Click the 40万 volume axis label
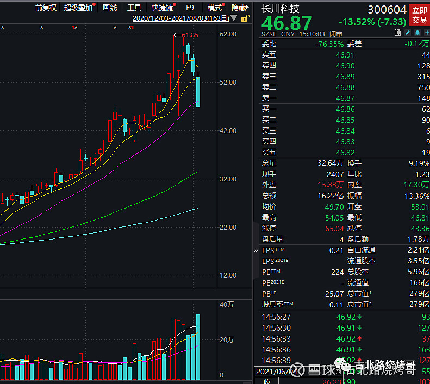This screenshot has width=430, height=384. (x=226, y=305)
